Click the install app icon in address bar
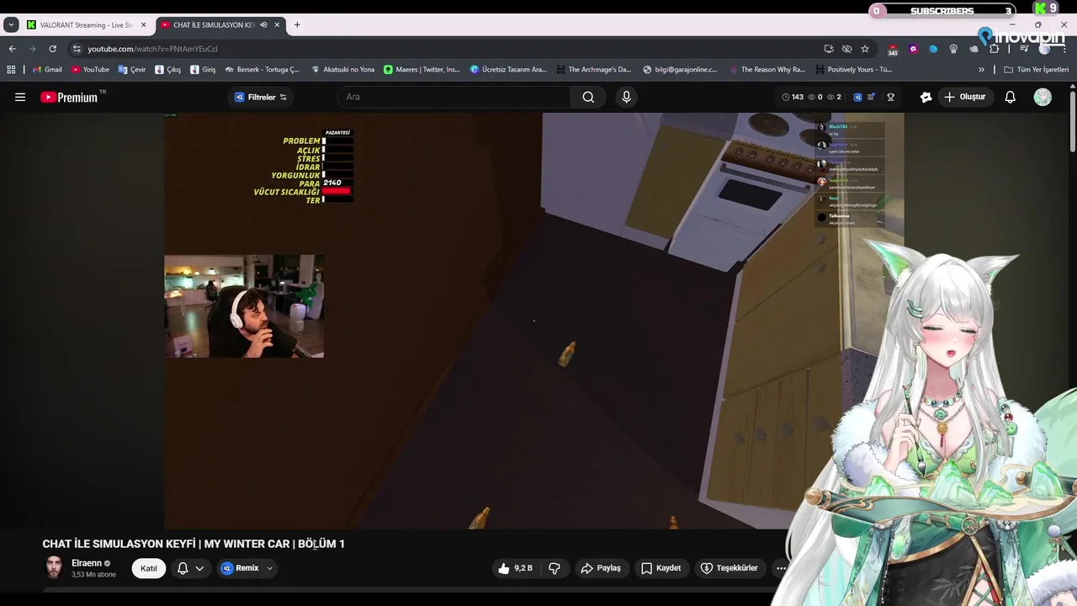The width and height of the screenshot is (1077, 606). coord(829,49)
